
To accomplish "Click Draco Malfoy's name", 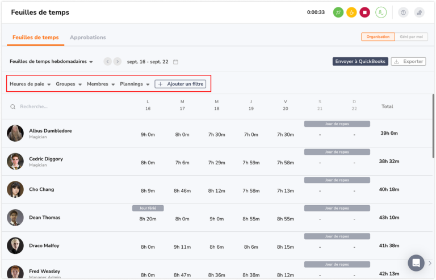I will click(x=44, y=245).
